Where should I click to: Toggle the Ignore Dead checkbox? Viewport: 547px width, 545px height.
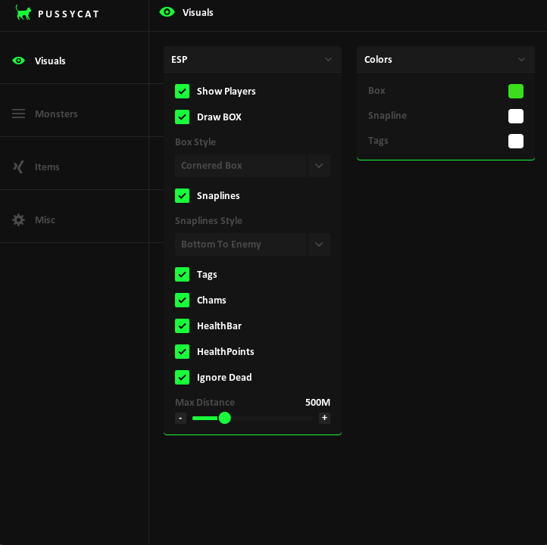(182, 377)
